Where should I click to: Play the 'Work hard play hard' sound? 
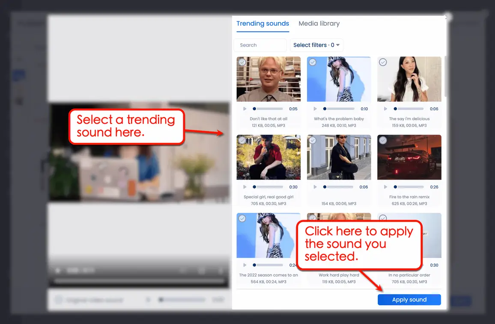315,265
